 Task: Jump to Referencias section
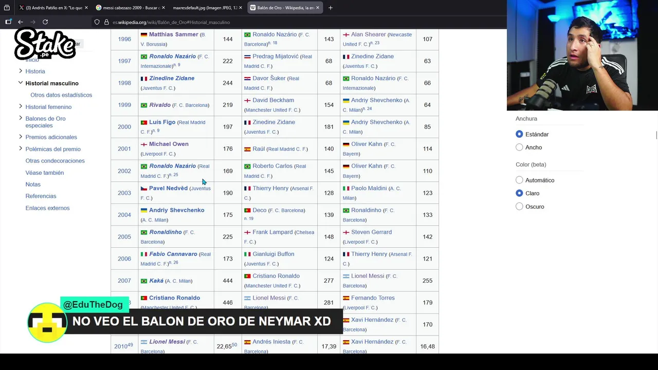pyautogui.click(x=41, y=196)
